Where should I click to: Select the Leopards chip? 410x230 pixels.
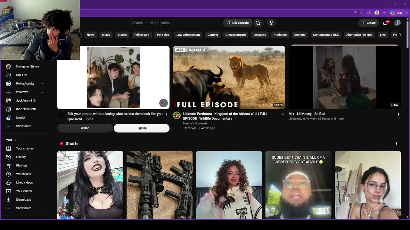260,35
